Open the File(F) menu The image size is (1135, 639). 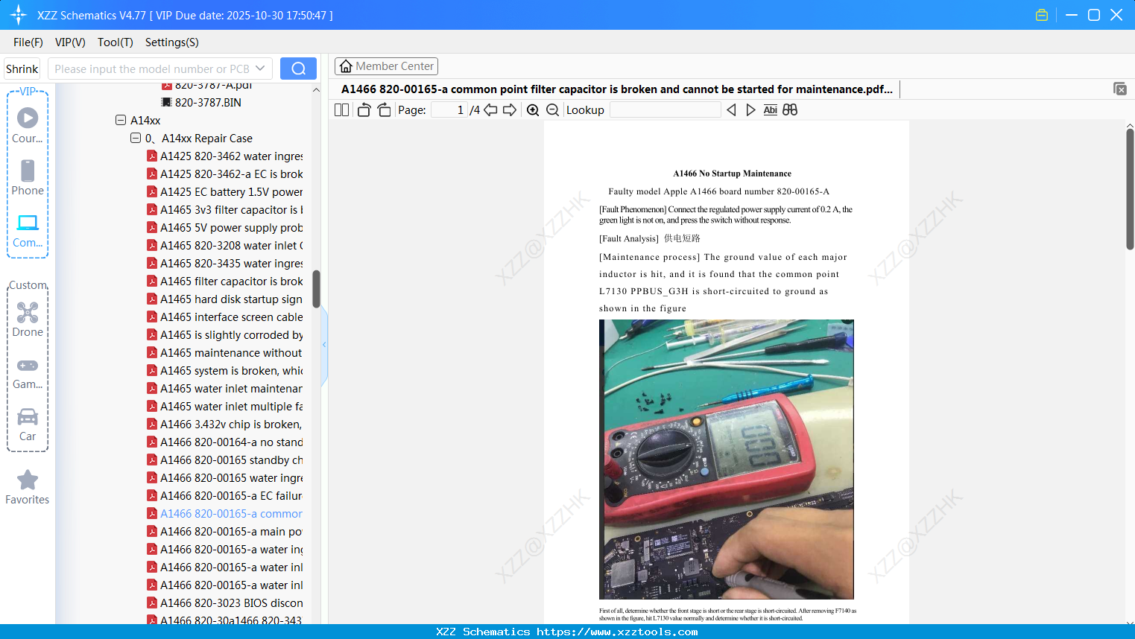coord(28,42)
